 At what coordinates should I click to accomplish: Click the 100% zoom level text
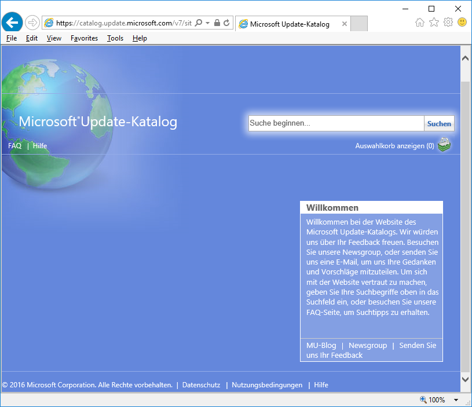[437, 400]
